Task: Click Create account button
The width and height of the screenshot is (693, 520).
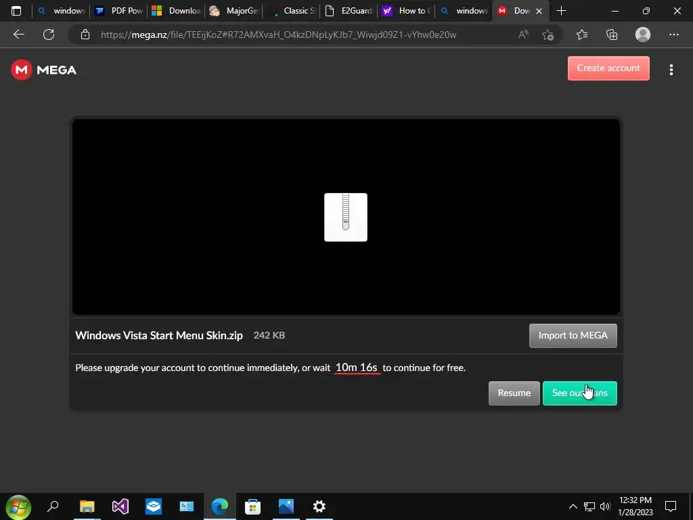Action: coord(608,68)
